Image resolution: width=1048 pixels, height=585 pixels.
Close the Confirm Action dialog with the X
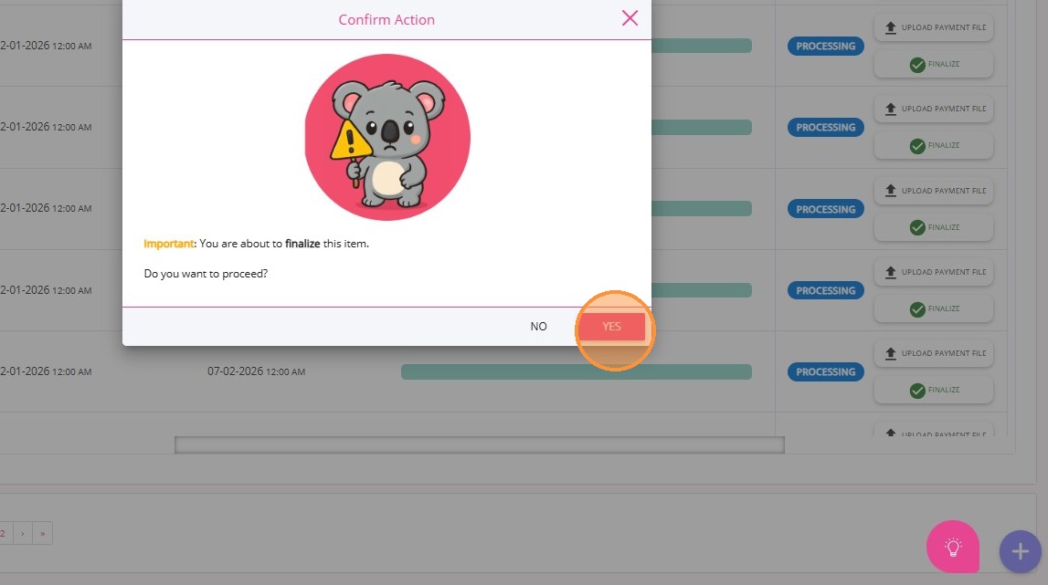click(x=630, y=18)
